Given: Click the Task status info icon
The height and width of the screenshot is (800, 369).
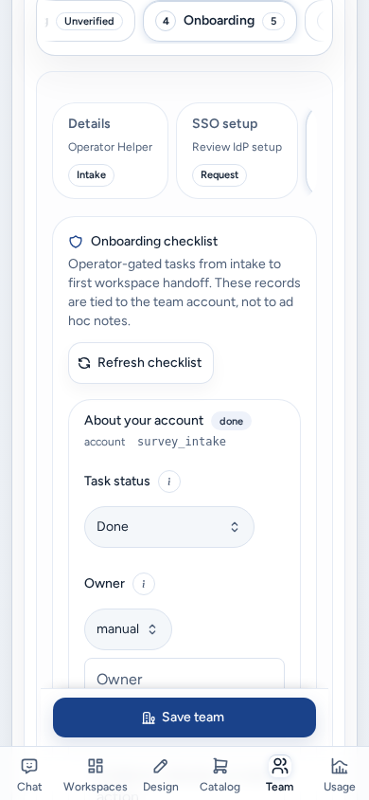Looking at the screenshot, I should (169, 482).
